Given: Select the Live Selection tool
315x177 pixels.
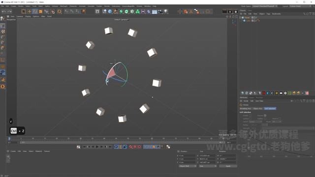Looking at the screenshot, I should coord(24,12).
